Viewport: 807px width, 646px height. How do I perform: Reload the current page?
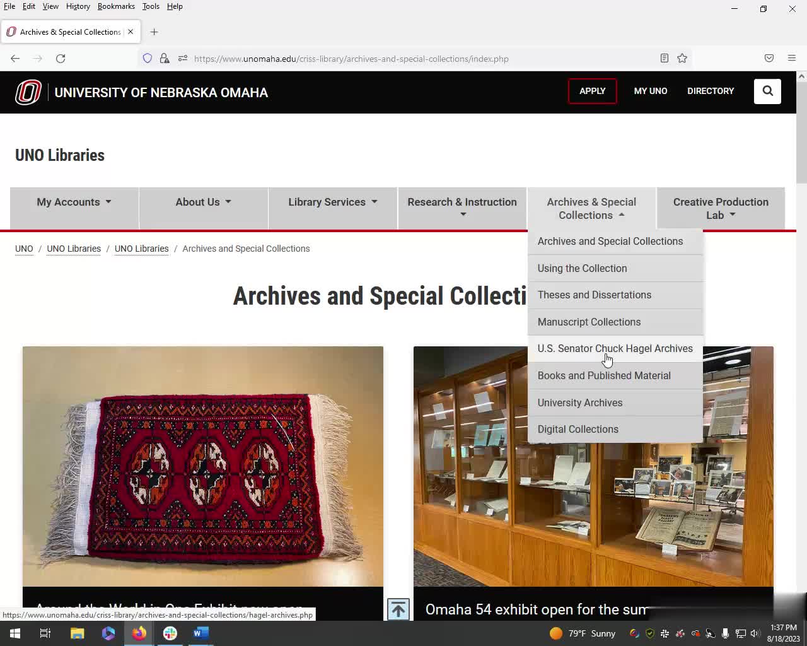[61, 59]
